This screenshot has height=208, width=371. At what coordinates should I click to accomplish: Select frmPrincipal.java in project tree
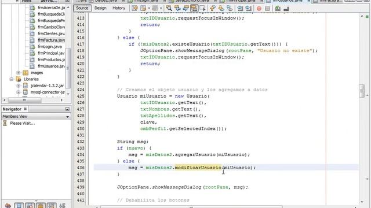pos(52,53)
